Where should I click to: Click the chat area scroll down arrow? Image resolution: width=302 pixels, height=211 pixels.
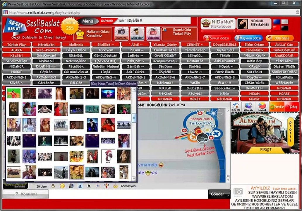click(228, 180)
